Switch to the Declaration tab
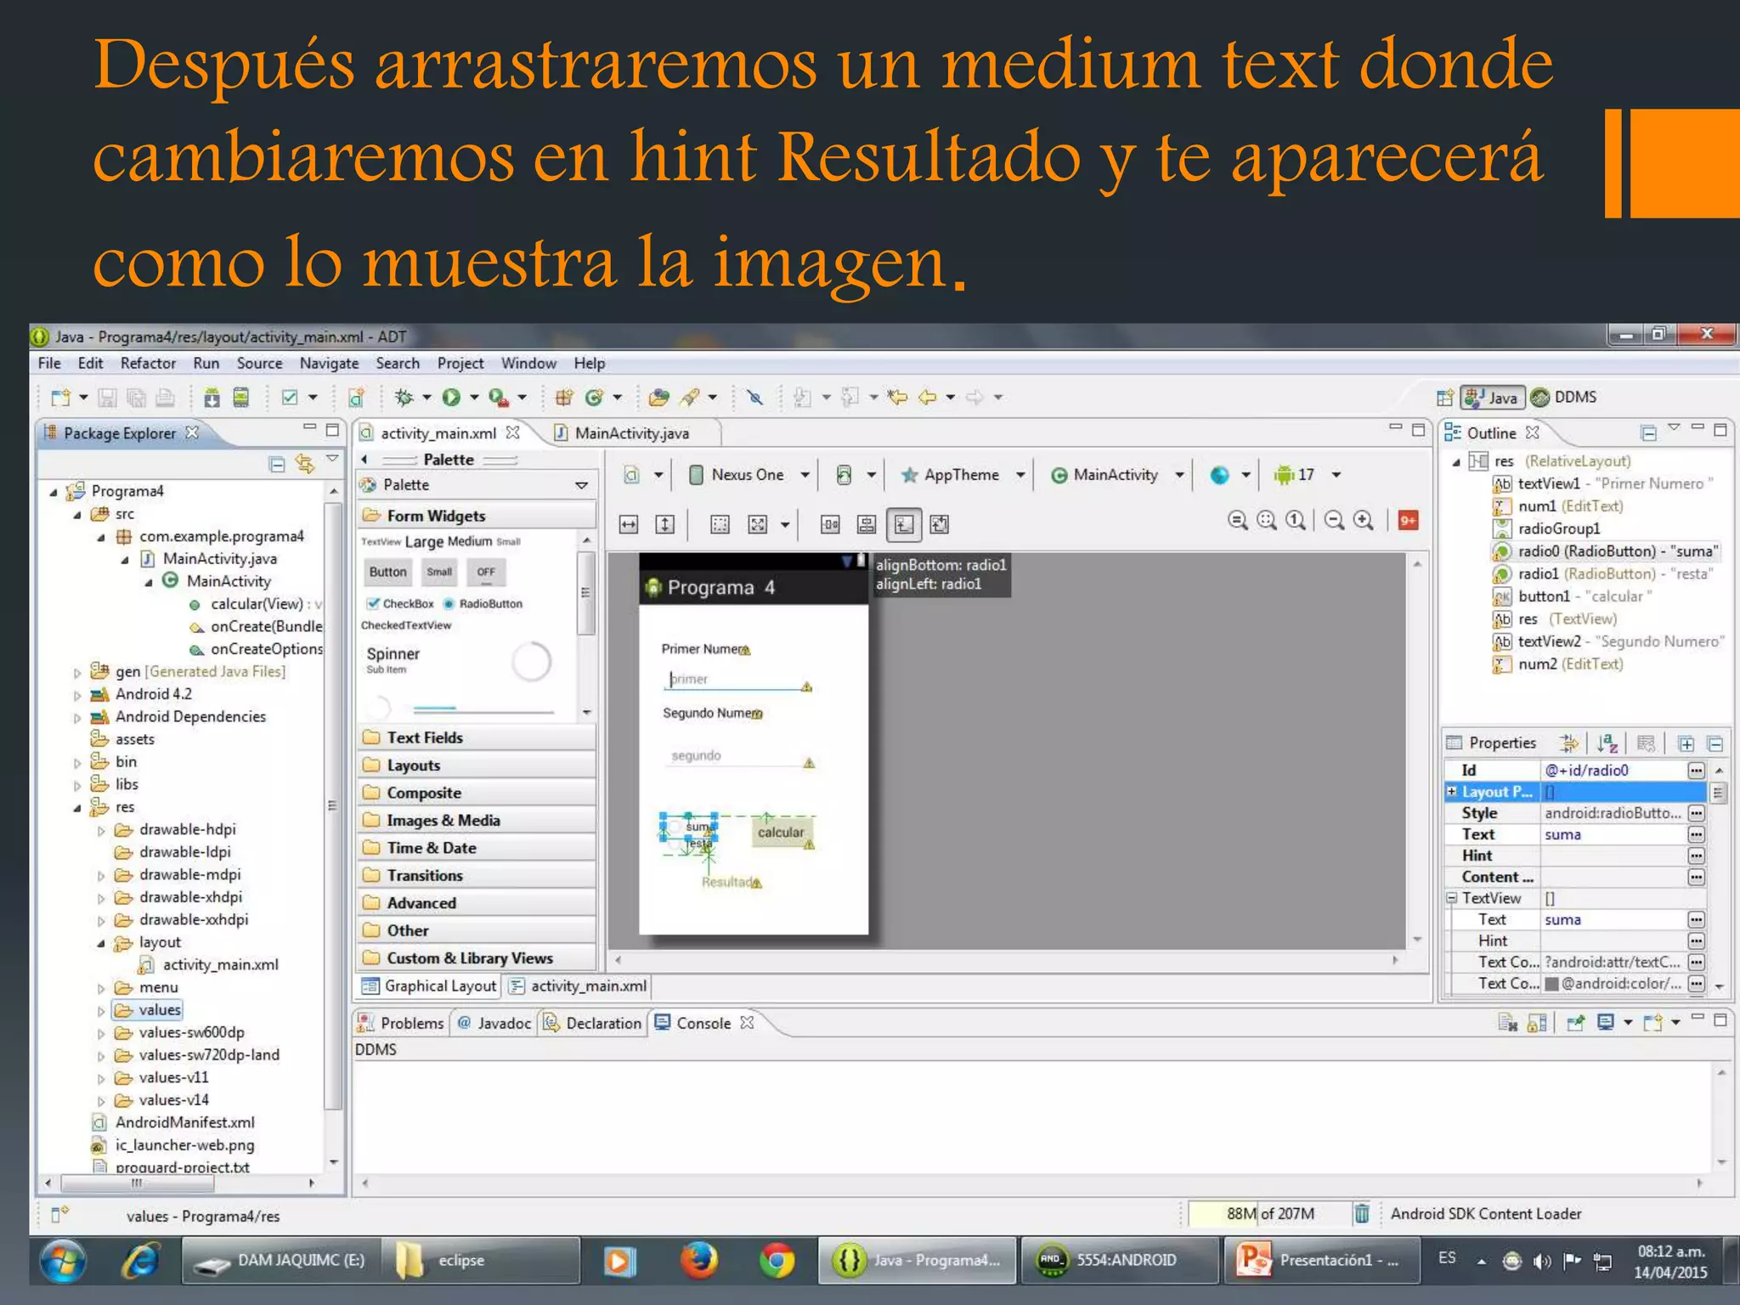1740x1305 pixels. tap(592, 1023)
